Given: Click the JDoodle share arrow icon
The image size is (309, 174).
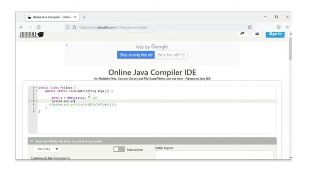Looking at the screenshot, I should [242, 34].
